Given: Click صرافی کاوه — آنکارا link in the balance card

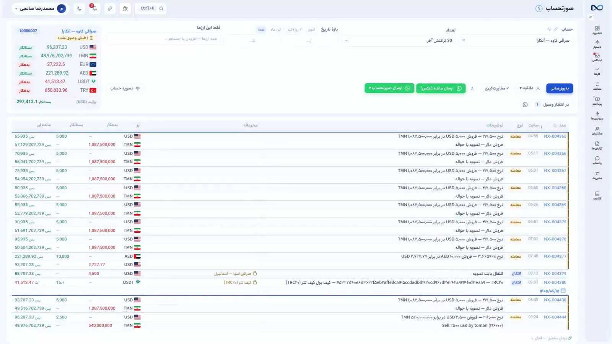Looking at the screenshot, I should 79,31.
